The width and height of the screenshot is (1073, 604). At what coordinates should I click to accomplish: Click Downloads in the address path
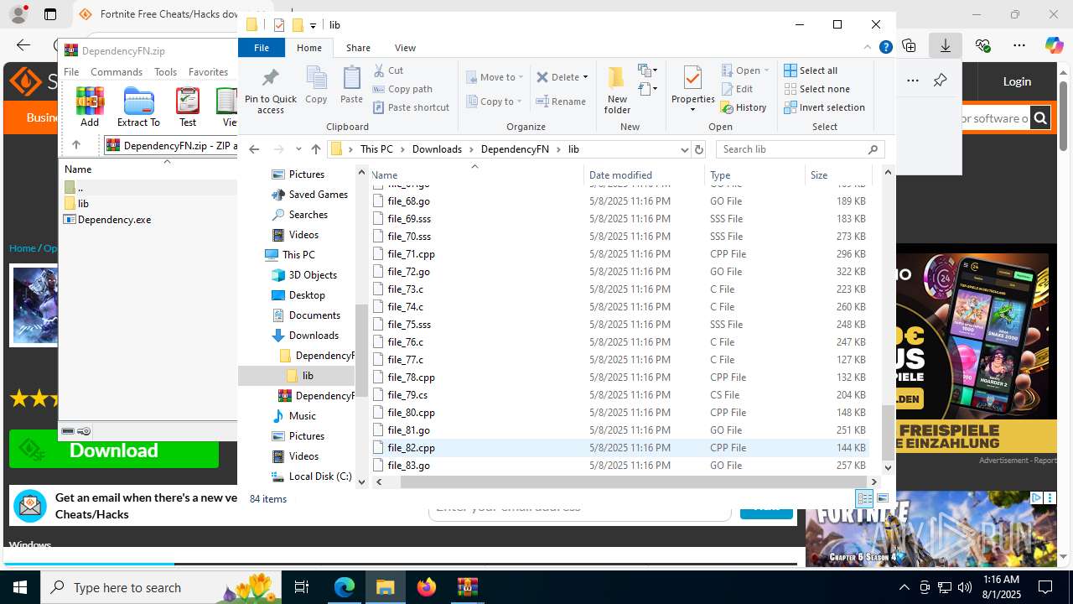click(x=437, y=149)
